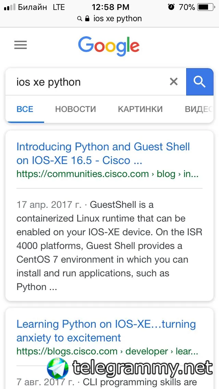Open the hamburger menu icon
This screenshot has height=389, width=219.
(x=20, y=45)
